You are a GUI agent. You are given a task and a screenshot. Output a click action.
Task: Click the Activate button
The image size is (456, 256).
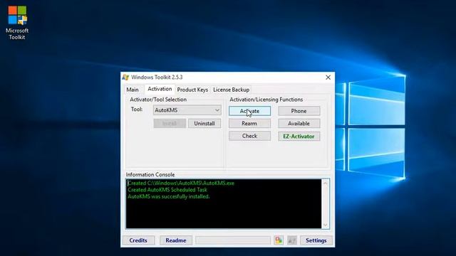coord(249,111)
